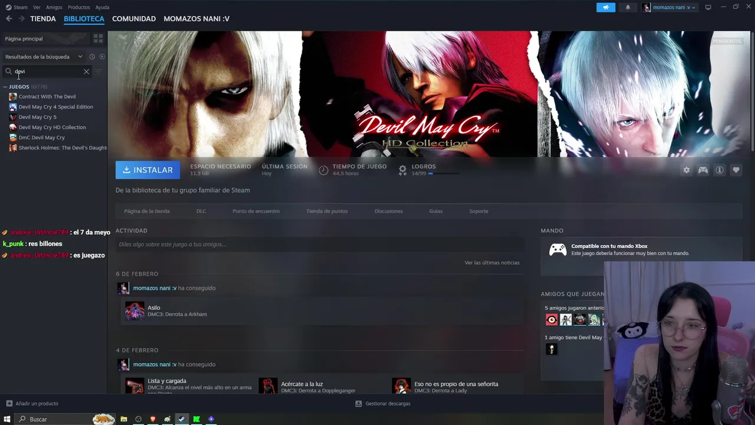Go to BIBLIOTECA tab

[84, 19]
